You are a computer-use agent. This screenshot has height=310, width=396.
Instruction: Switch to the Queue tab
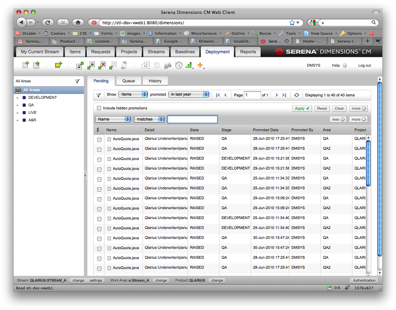point(129,81)
